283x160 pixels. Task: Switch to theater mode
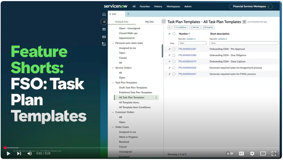click(x=263, y=154)
